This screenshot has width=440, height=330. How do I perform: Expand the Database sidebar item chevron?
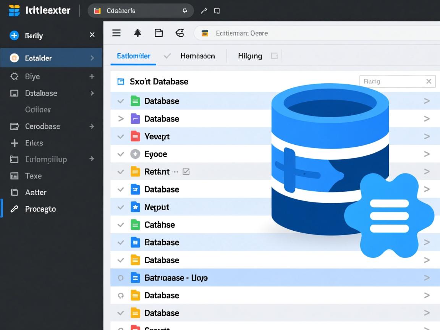(x=92, y=93)
